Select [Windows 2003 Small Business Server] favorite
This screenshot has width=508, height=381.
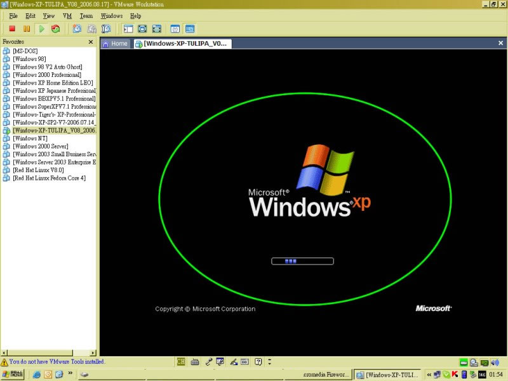(x=50, y=154)
